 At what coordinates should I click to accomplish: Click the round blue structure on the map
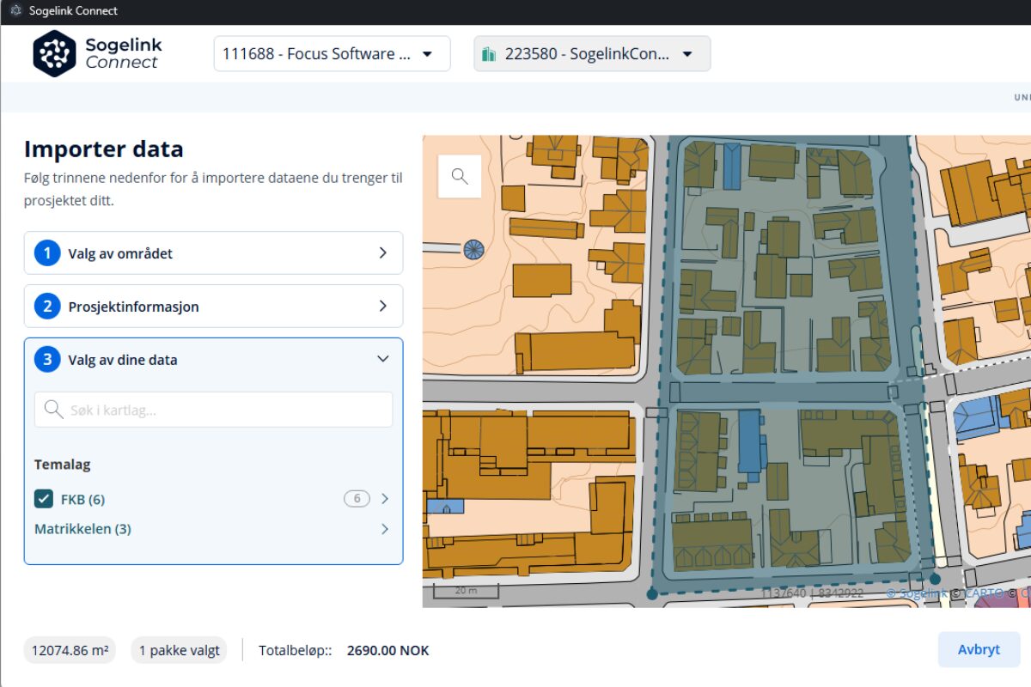pos(473,249)
